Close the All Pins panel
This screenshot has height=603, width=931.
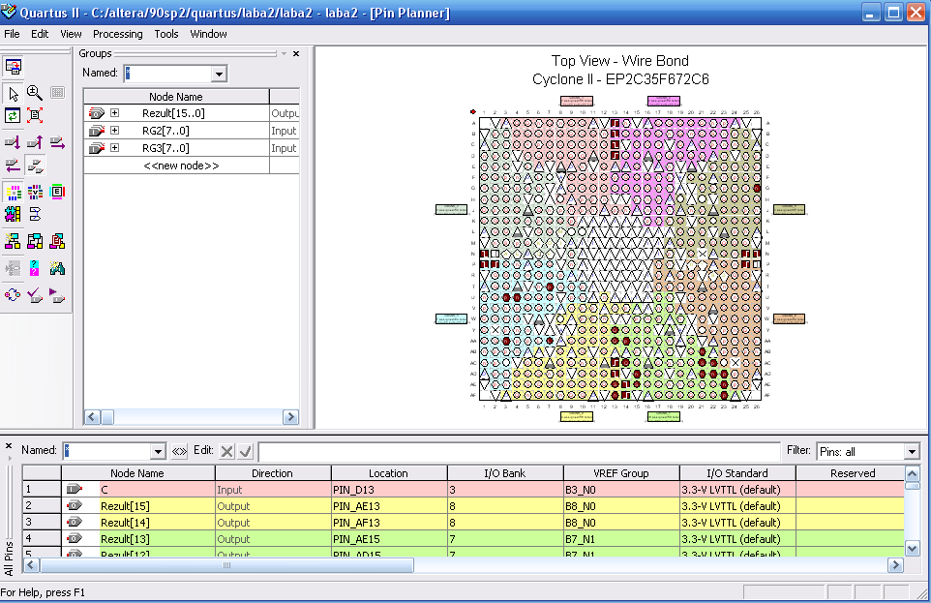tap(9, 445)
